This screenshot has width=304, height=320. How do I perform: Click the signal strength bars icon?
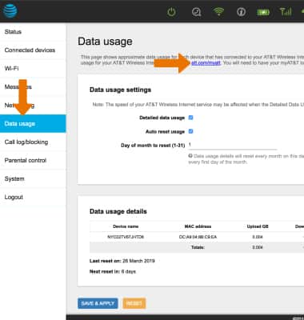coord(286,11)
